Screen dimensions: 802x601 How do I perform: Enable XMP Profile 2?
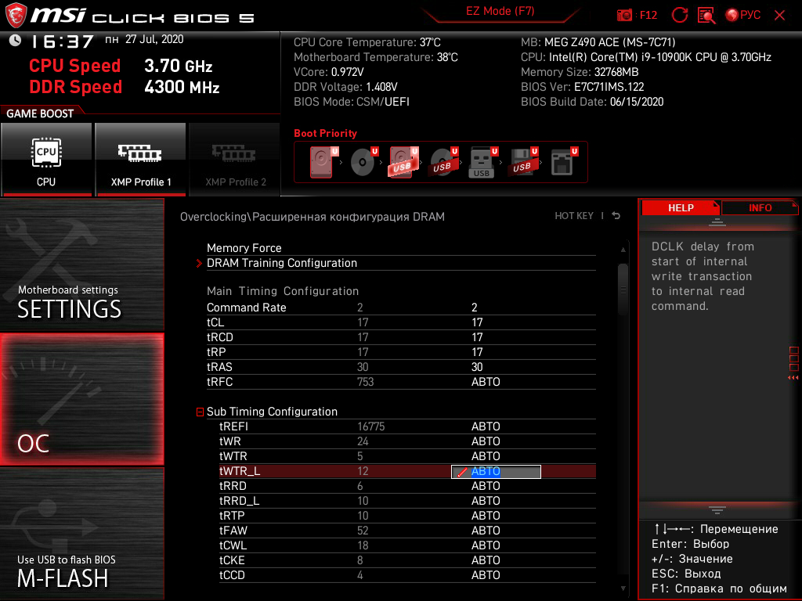coord(235,160)
